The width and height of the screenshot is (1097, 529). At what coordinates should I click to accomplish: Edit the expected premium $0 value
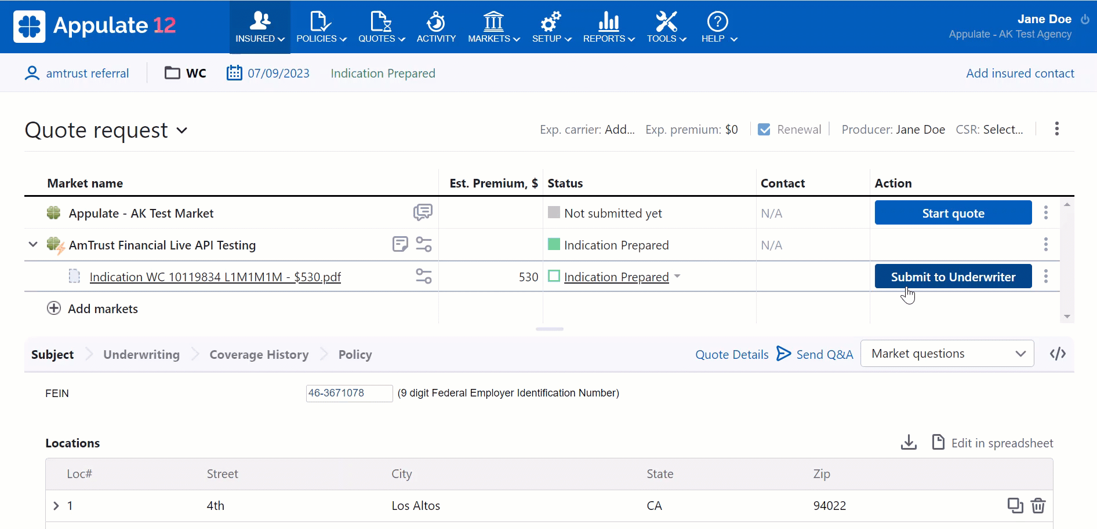click(x=731, y=130)
